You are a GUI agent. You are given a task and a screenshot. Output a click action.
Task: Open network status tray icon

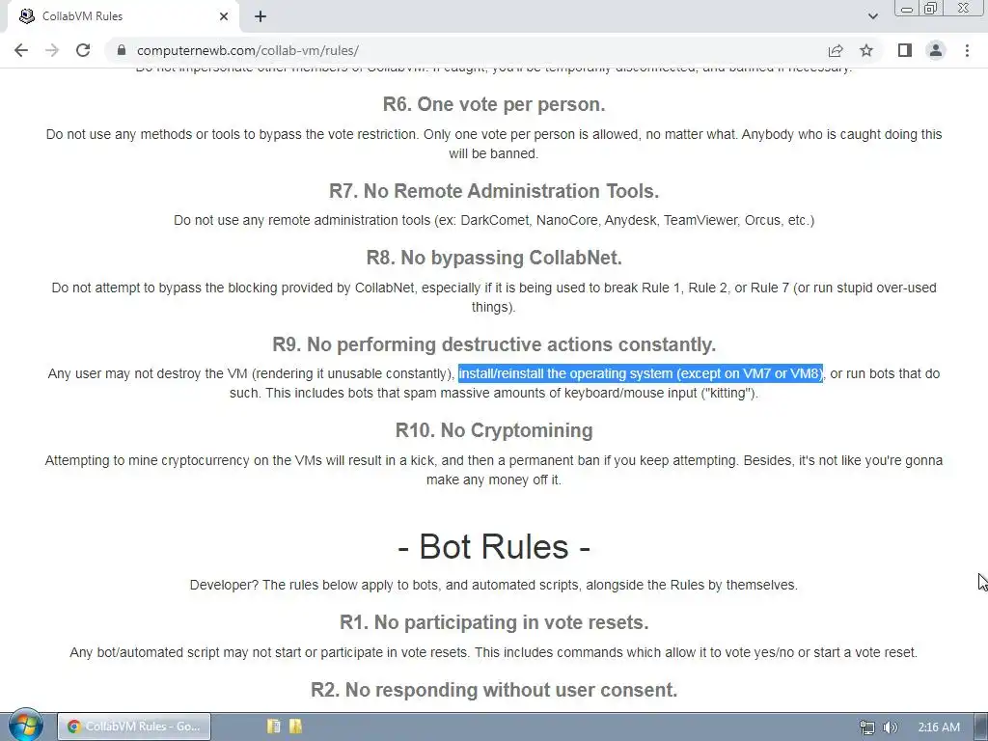pos(867,727)
